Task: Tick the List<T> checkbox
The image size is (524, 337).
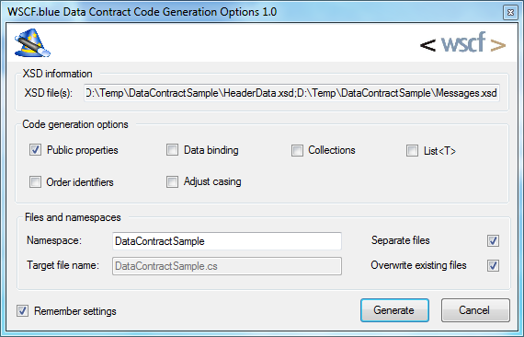Action: 412,150
